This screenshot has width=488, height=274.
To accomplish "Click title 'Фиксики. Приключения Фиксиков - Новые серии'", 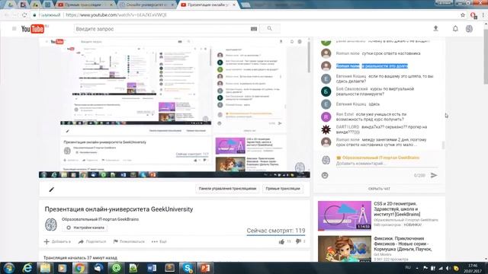I will click(x=403, y=244).
